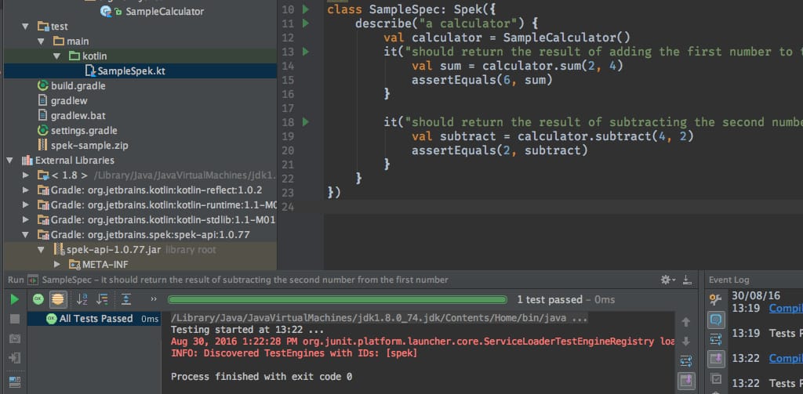The image size is (803, 394).
Task: Sort test results alphabetically
Action: (x=82, y=299)
